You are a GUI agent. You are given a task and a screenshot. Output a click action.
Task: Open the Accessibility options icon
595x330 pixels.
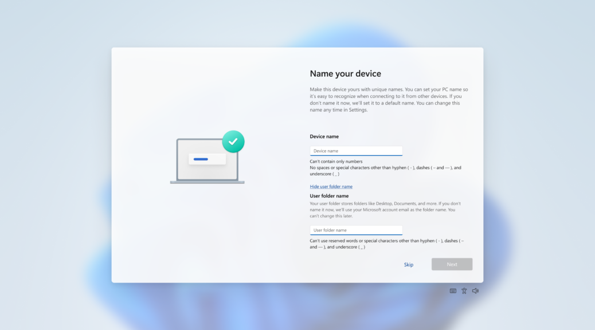click(464, 291)
